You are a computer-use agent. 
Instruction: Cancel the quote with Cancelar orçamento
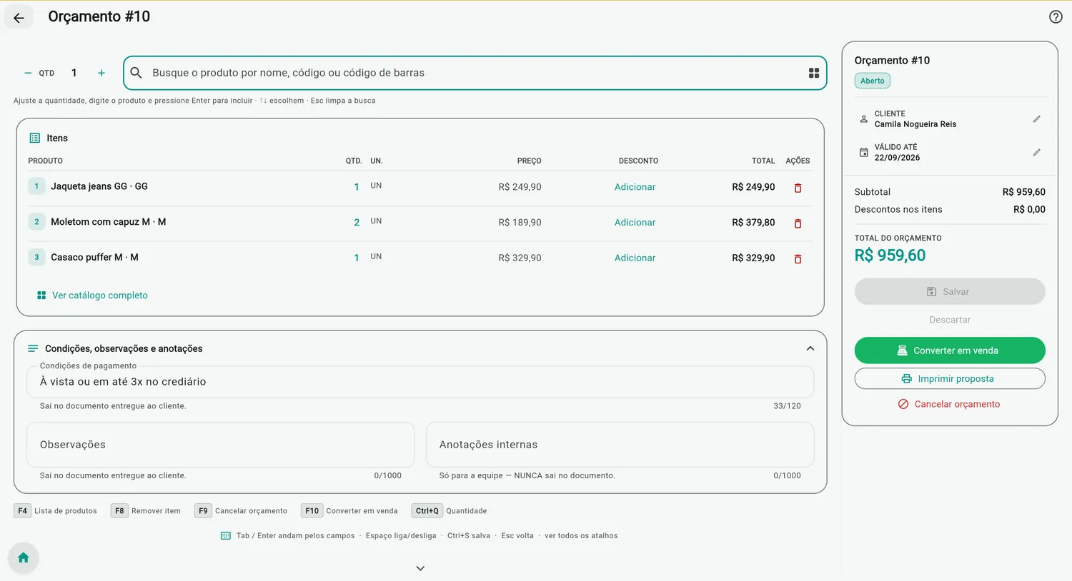pyautogui.click(x=950, y=404)
